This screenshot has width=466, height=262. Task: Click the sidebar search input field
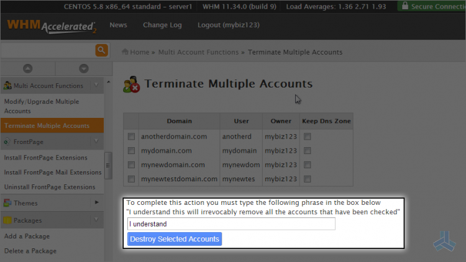click(x=48, y=50)
